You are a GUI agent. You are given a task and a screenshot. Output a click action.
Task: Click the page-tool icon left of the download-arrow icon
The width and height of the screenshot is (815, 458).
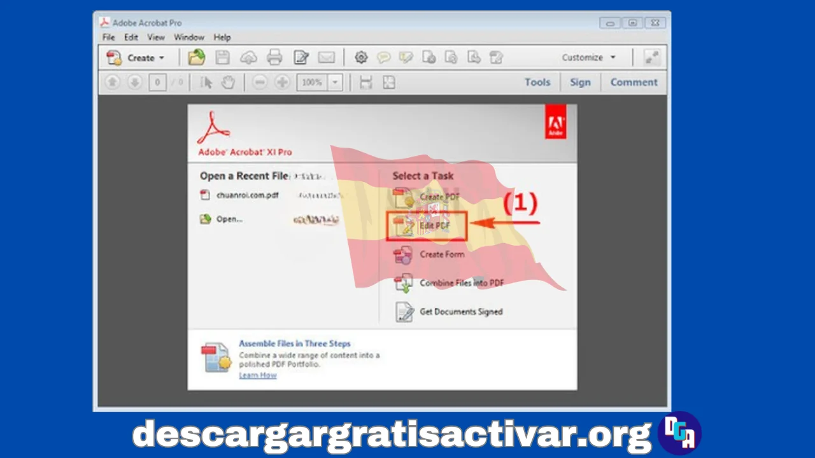[x=451, y=58]
